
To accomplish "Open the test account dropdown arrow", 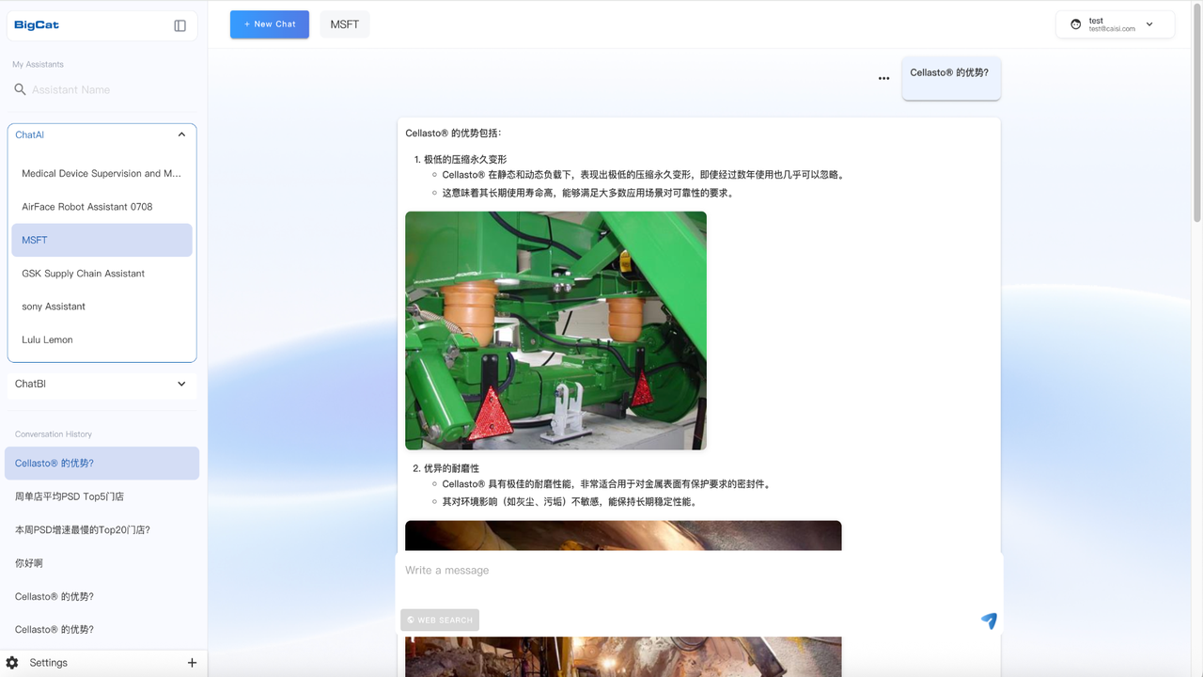I will point(1149,24).
